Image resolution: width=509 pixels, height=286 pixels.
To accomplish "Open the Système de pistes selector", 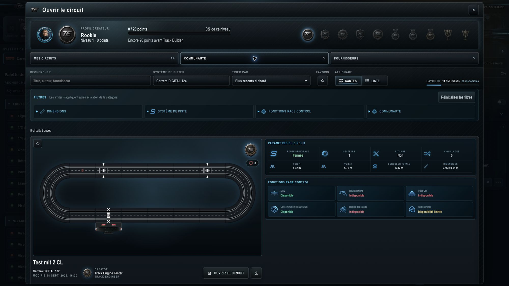I will tap(191, 81).
